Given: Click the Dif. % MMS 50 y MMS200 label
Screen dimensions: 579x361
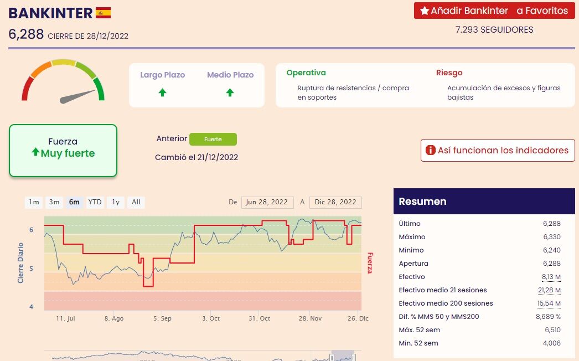Looking at the screenshot, I should point(439,317).
